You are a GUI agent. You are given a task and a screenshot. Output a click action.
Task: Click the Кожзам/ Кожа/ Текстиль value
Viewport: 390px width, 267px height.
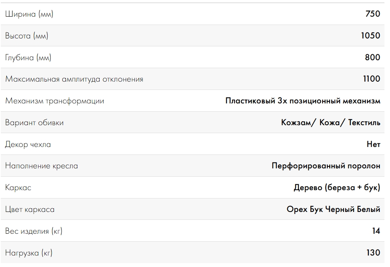(x=330, y=122)
